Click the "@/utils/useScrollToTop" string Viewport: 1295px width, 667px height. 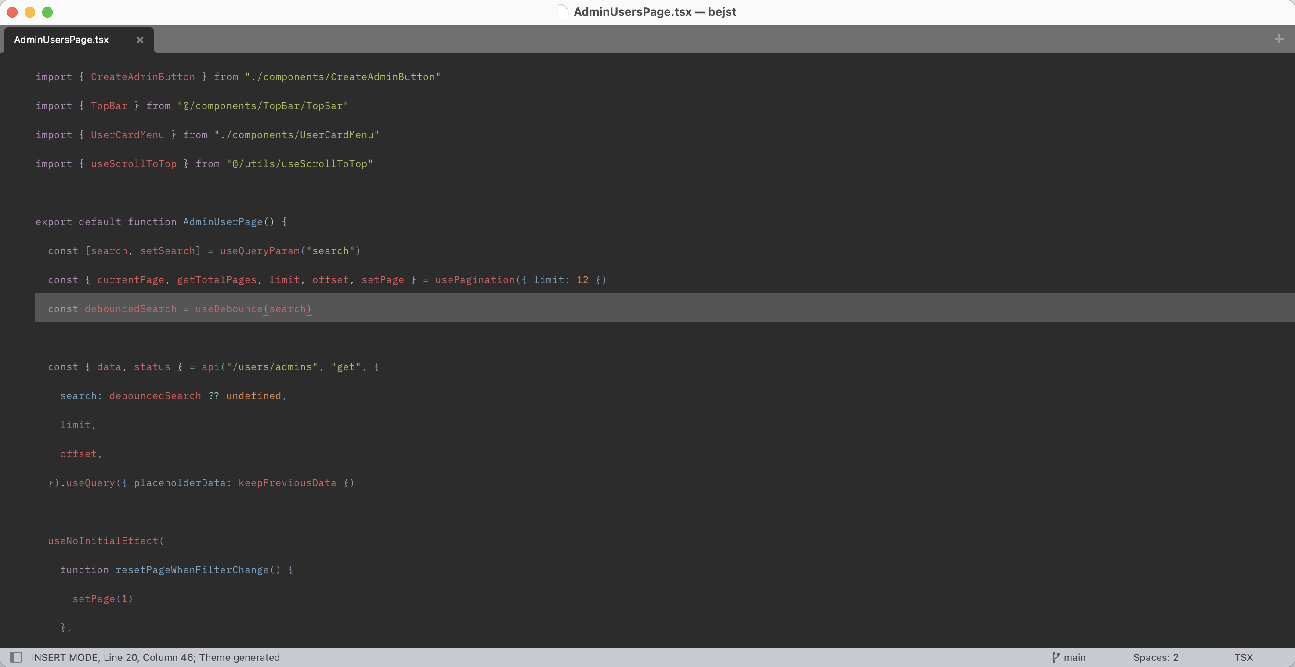pos(300,163)
